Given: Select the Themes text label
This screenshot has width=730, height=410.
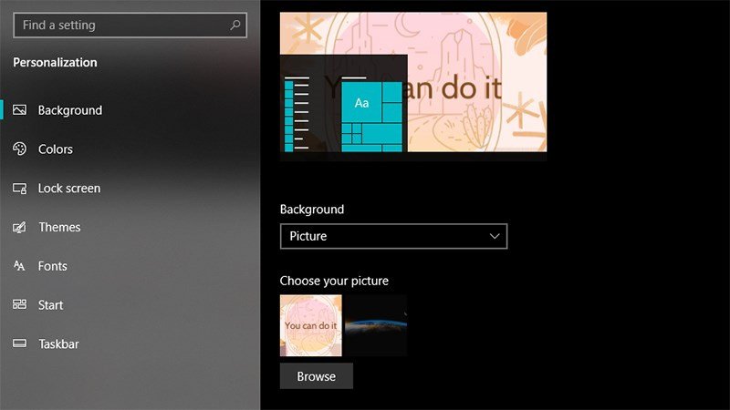Looking at the screenshot, I should coord(59,228).
